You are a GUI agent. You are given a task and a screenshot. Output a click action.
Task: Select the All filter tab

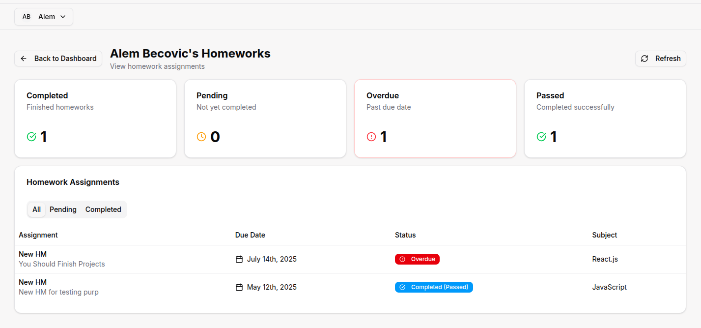point(36,209)
